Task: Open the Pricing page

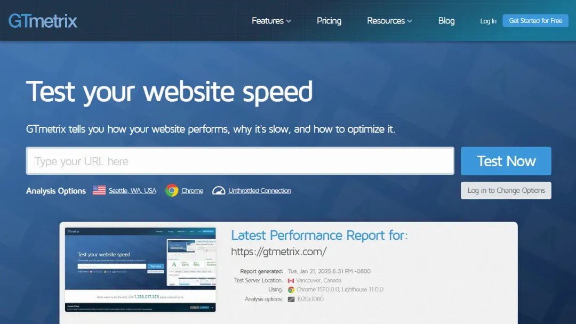Action: [x=329, y=20]
